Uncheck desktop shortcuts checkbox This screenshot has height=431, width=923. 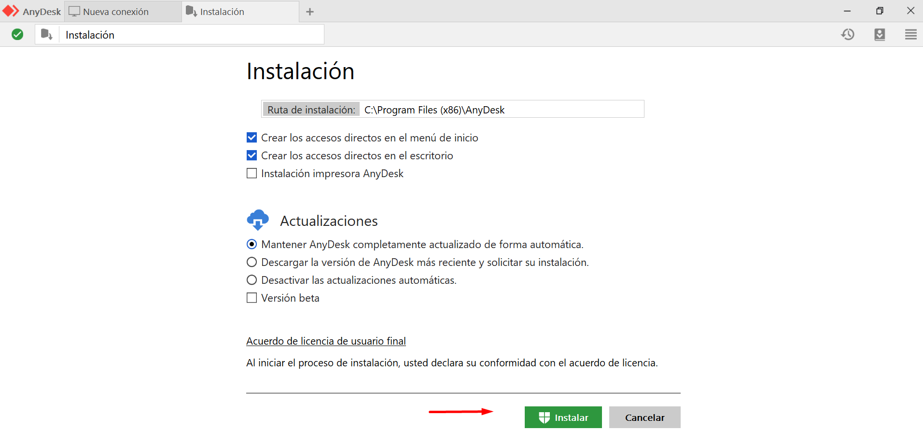(x=252, y=155)
